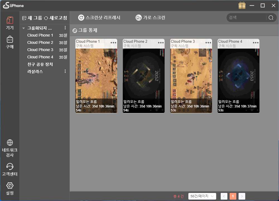
Task: Click the 35일 value beside Cloud Phone 4
Action: pos(63,57)
